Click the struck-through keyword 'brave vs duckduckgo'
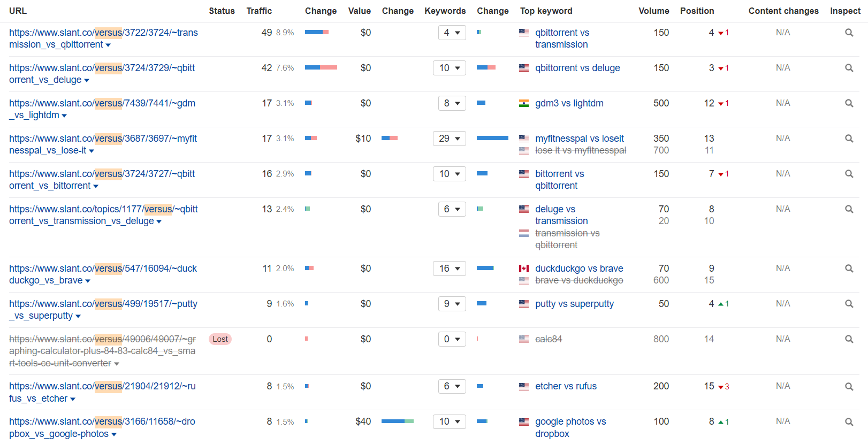 (579, 280)
